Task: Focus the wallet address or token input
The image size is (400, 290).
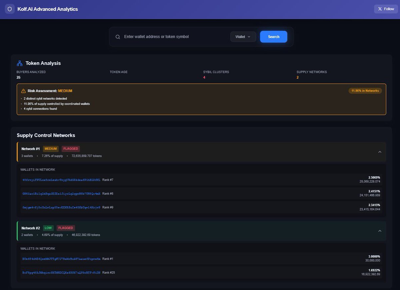Action: [x=175, y=37]
